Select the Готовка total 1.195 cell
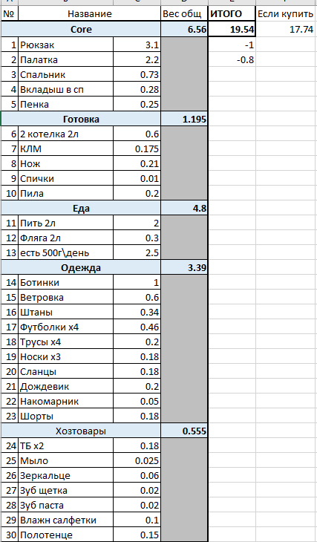317x542 pixels. coord(184,120)
